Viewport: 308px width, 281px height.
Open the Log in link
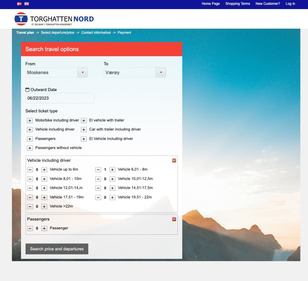(290, 4)
